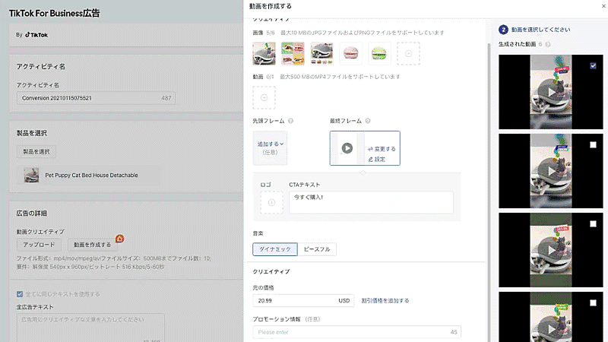Click help icon beside 最終フレーム
The image size is (608, 342).
pyautogui.click(x=368, y=121)
